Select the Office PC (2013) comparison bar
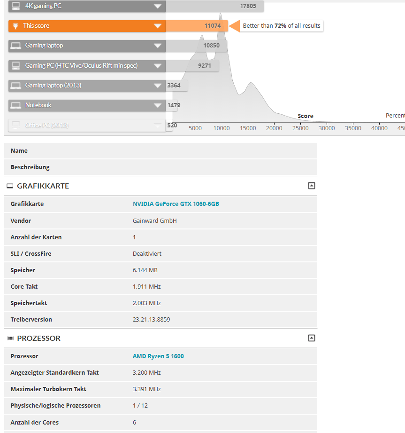The width and height of the screenshot is (405, 433). tap(87, 126)
